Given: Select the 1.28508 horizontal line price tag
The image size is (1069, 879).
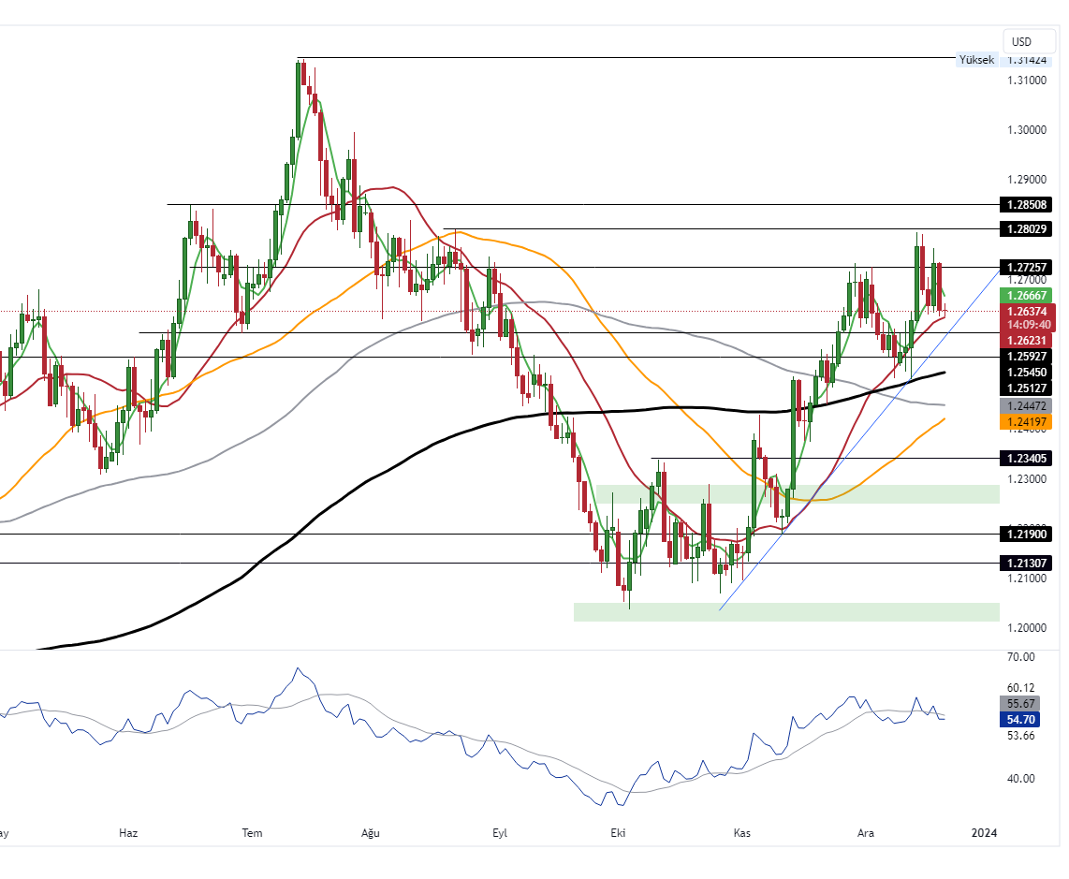Looking at the screenshot, I should point(1025,204).
